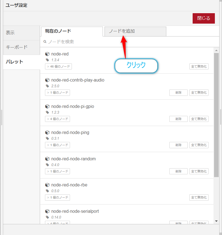Viewport: 222px width, 235px height.
Task: Click the node-red-contrib-play-audio package cube icon
Action: coord(47,80)
